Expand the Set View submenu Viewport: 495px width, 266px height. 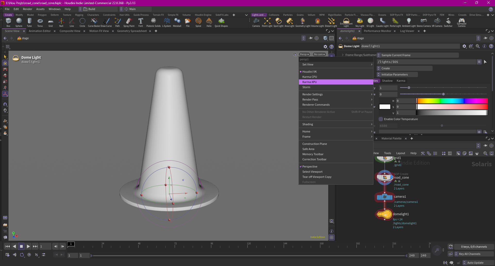336,64
